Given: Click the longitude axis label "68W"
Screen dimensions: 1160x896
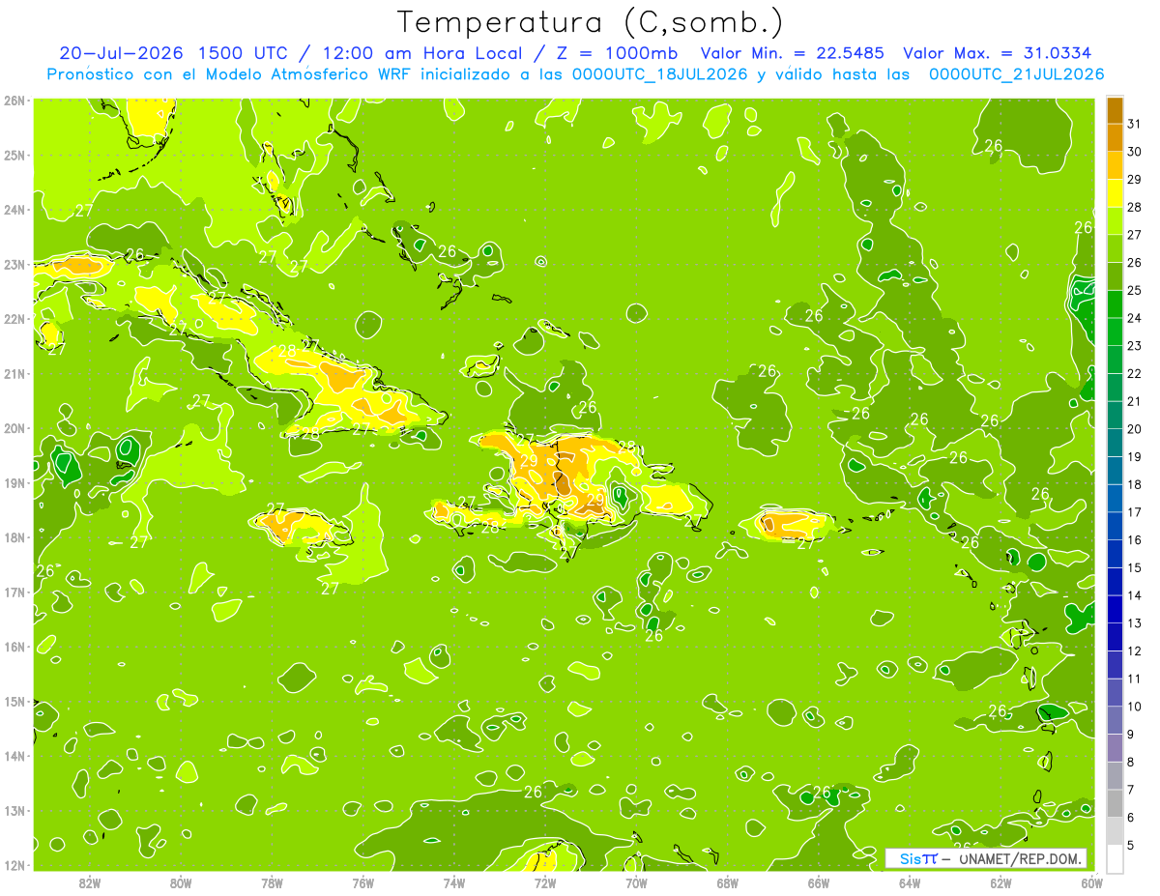Looking at the screenshot, I should 727,882.
